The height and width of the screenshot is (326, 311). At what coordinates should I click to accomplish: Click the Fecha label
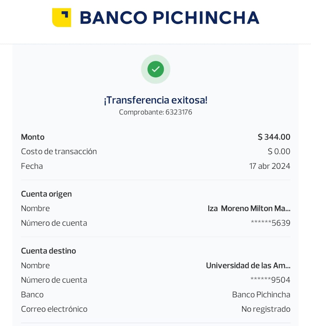pos(32,166)
